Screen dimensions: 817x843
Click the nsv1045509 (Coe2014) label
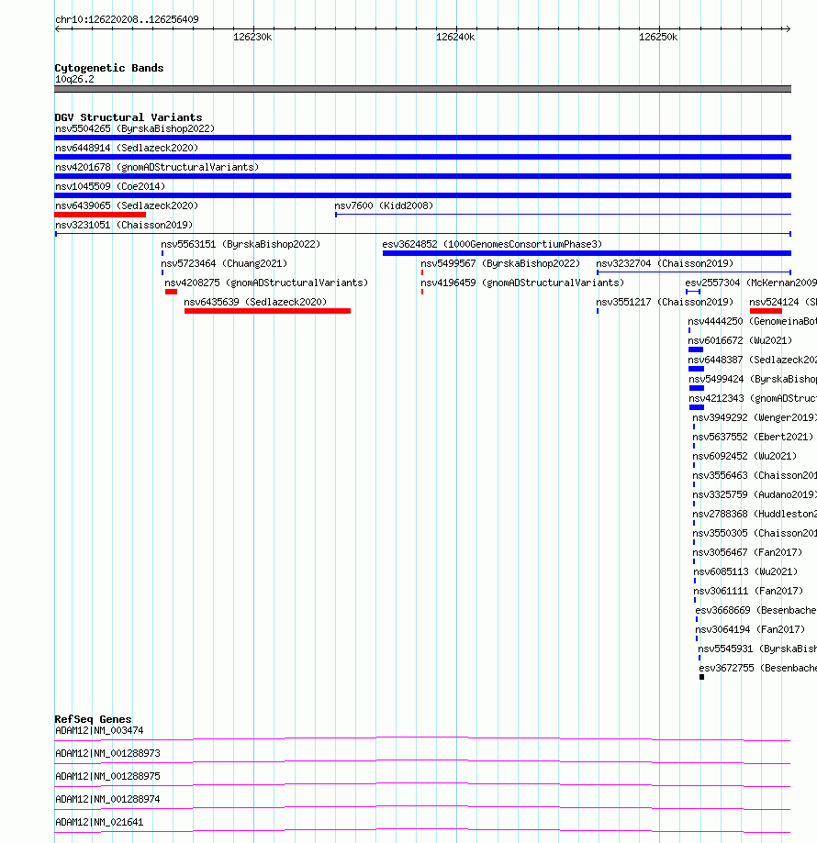(x=110, y=186)
